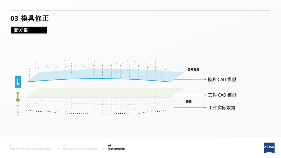Click arrow pointing to 模具 CAD 模型
This screenshot has width=281, height=158.
click(204, 80)
